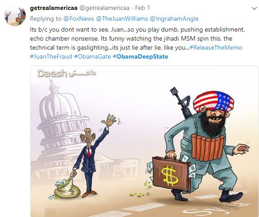This screenshot has width=259, height=217.
Task: Click the dollar-sign briefcase in the image
Action: click(171, 174)
